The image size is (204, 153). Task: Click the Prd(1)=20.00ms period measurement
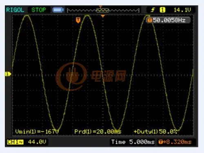pos(98,132)
